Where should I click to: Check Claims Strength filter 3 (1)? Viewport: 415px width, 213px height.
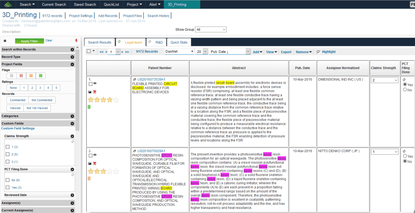8,161
